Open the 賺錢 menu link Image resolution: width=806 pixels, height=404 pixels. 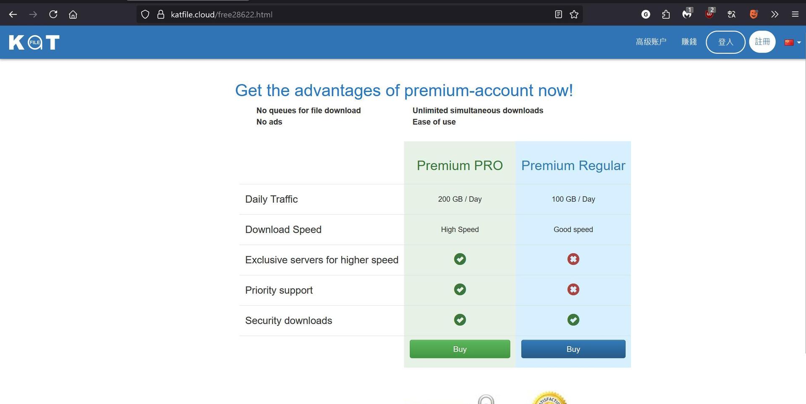689,42
